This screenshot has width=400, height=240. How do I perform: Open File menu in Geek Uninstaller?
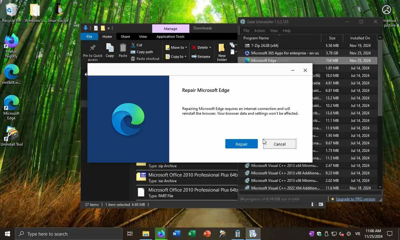pos(246,31)
